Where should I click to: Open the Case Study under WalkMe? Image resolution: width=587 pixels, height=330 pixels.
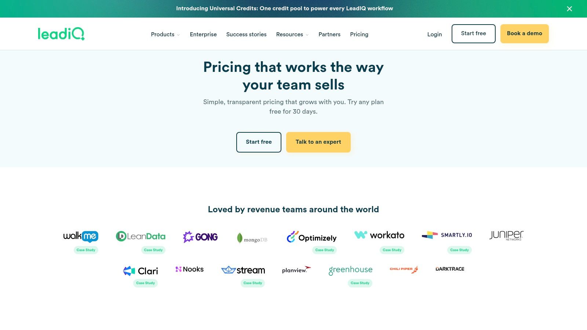click(x=86, y=250)
